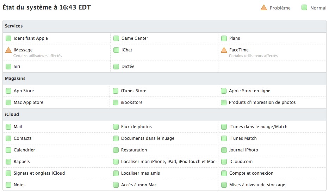Click the Restauration label text
Image resolution: width=329 pixels, height=193 pixels.
[x=134, y=150]
